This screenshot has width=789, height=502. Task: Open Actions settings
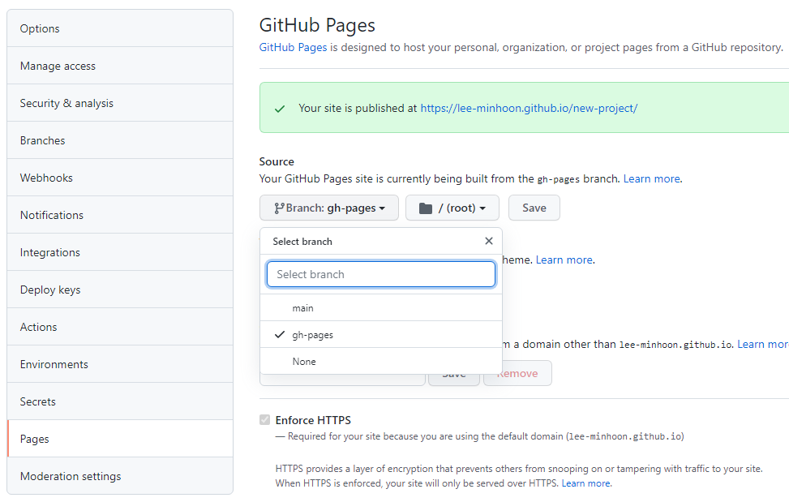120,327
